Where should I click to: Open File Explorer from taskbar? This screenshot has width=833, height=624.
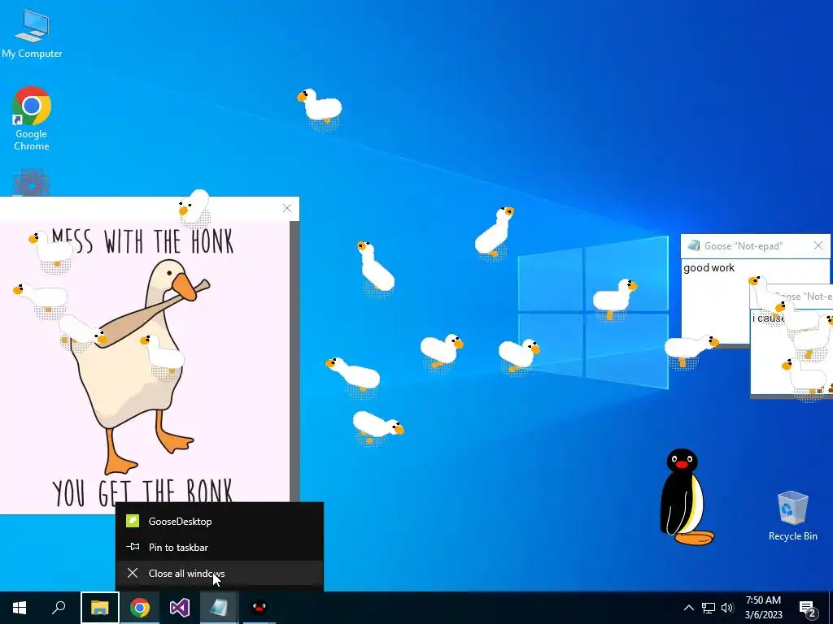pyautogui.click(x=99, y=608)
